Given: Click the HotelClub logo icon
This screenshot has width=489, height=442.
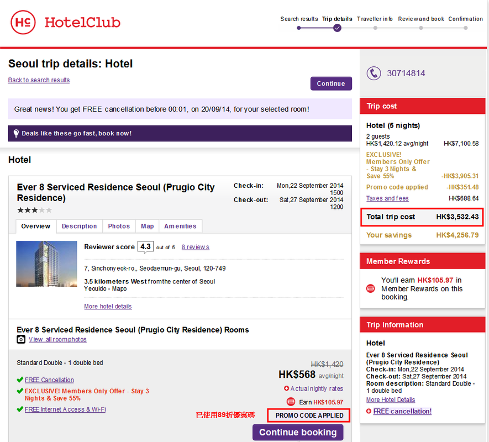Looking at the screenshot, I should (23, 23).
